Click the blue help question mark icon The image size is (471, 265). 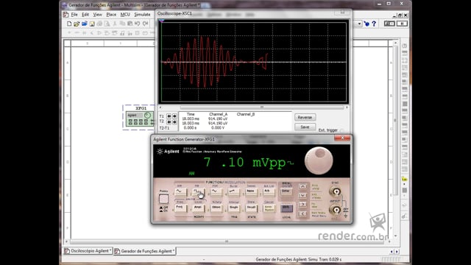pos(374,24)
